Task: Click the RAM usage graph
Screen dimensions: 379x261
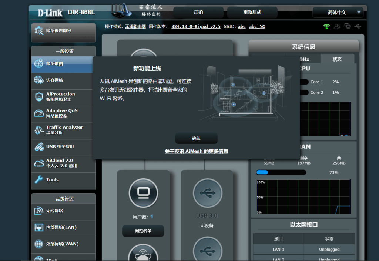Action: 304,196
